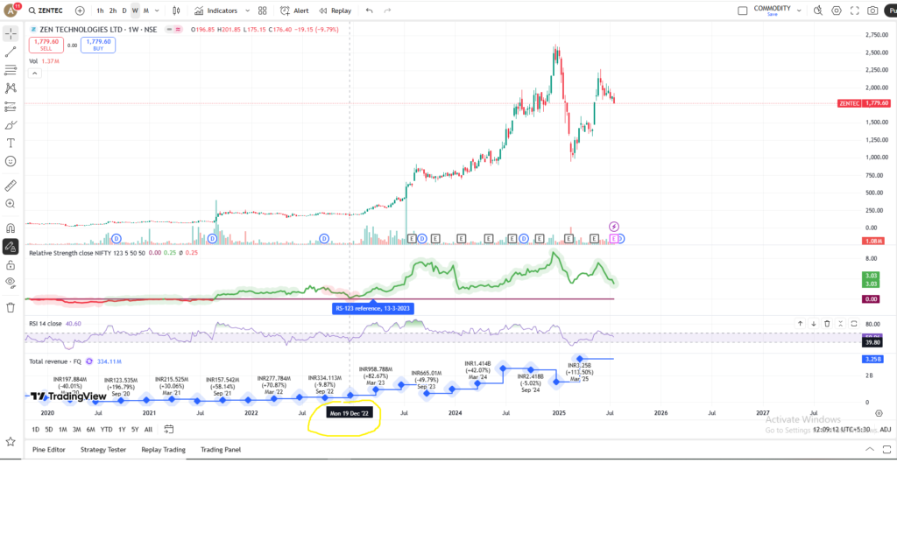Select the trend line tool
This screenshot has height=533, width=897.
point(11,52)
